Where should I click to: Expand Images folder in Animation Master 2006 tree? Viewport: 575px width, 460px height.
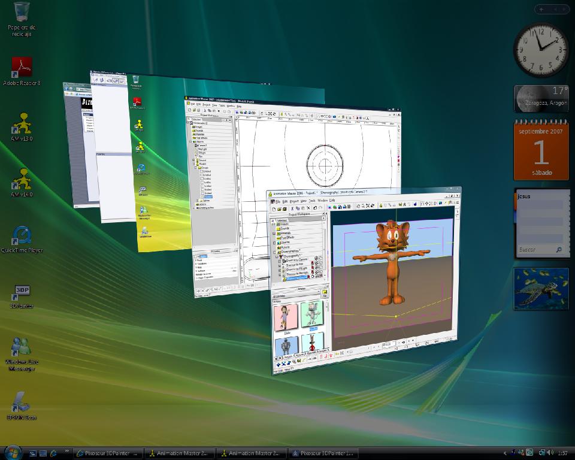274,224
